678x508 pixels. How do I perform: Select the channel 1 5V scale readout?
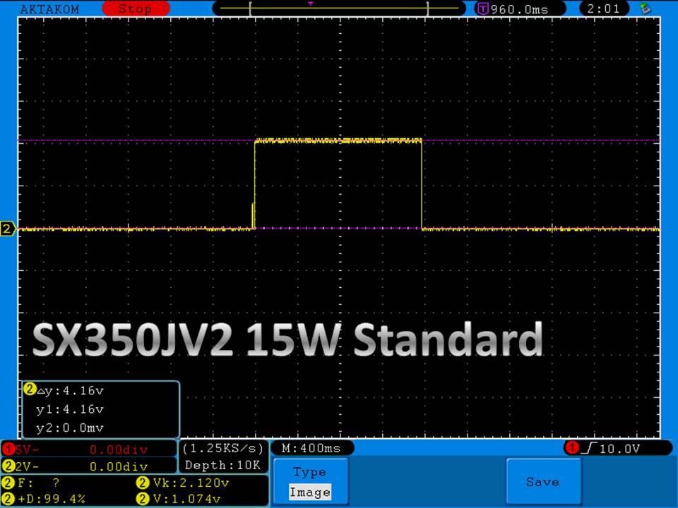tap(88, 449)
